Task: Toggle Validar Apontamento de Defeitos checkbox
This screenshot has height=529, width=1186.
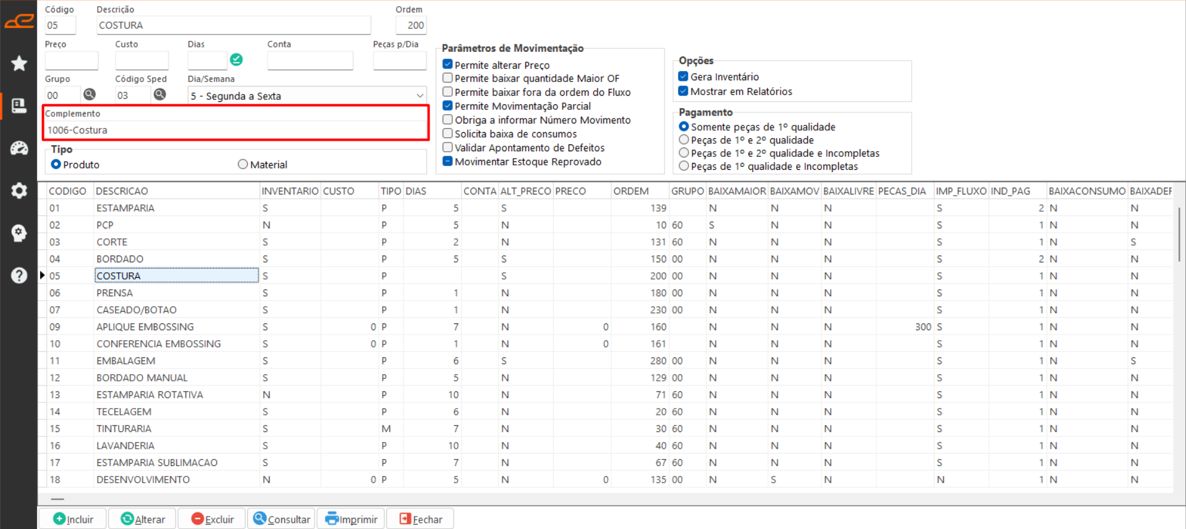Action: (448, 148)
